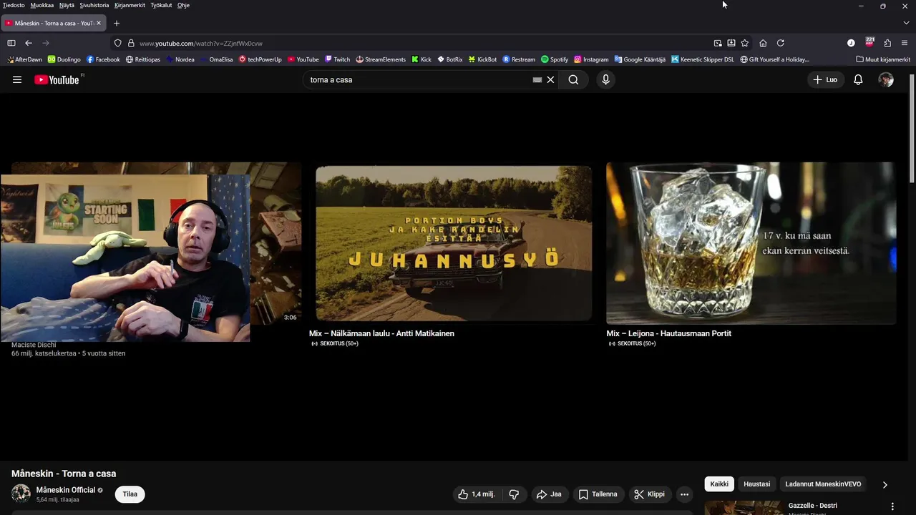Screen dimensions: 916x515
Task: Open the extensions puzzle icon
Action: 887,43
